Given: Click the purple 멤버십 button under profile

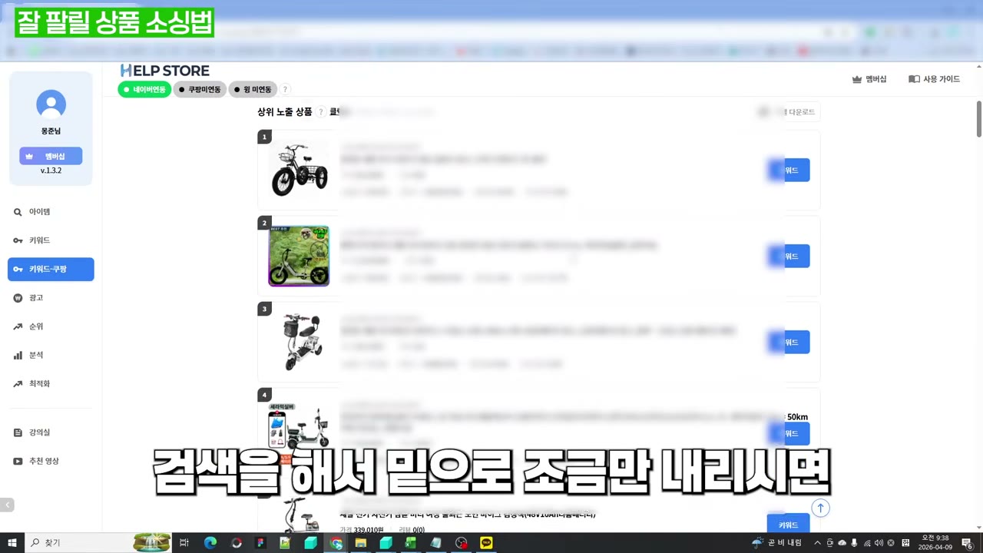Looking at the screenshot, I should [51, 156].
